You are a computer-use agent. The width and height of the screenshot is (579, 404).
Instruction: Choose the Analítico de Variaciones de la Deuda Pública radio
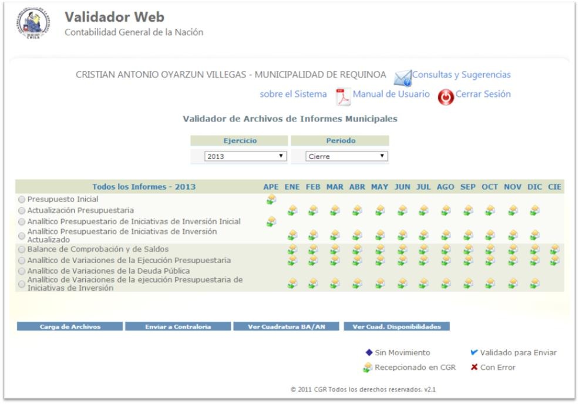[x=22, y=271]
